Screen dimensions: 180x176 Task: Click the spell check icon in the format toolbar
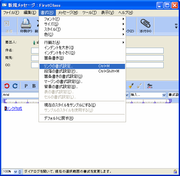(x=150, y=86)
